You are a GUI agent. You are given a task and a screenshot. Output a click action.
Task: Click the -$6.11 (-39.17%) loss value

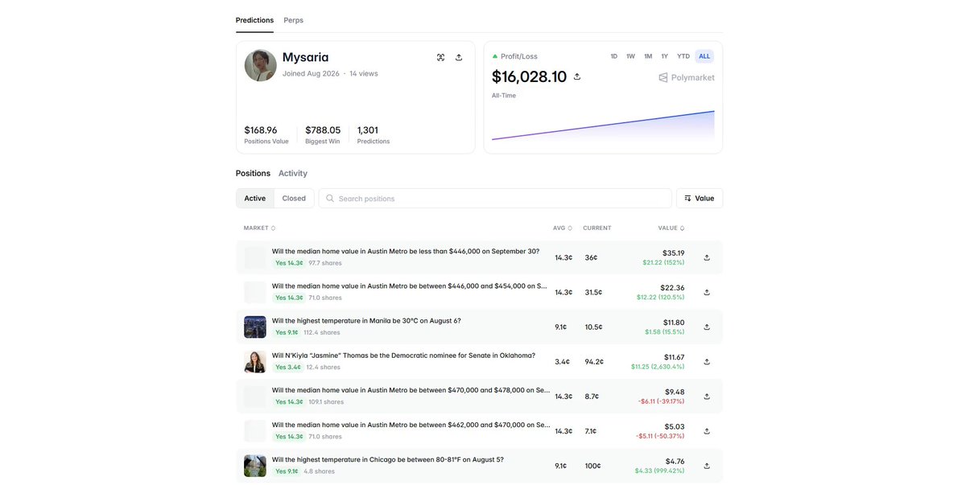click(x=661, y=401)
